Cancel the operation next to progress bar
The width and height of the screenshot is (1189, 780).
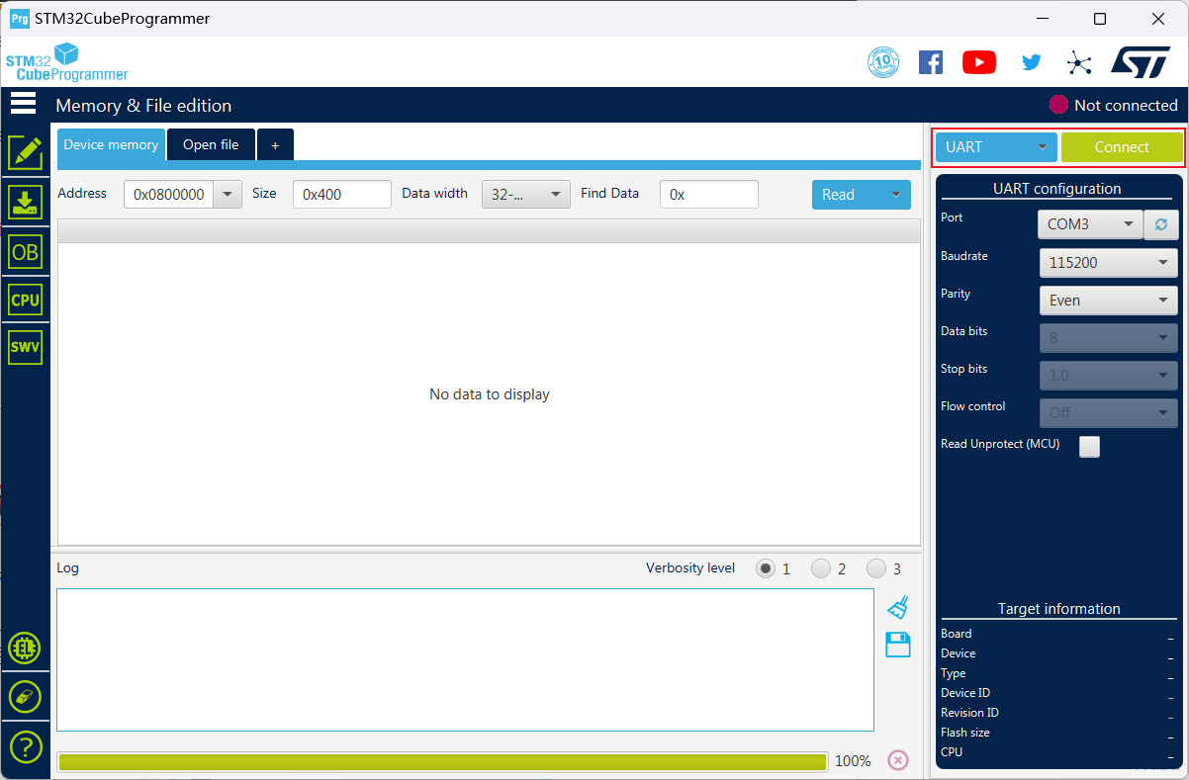[x=897, y=760]
